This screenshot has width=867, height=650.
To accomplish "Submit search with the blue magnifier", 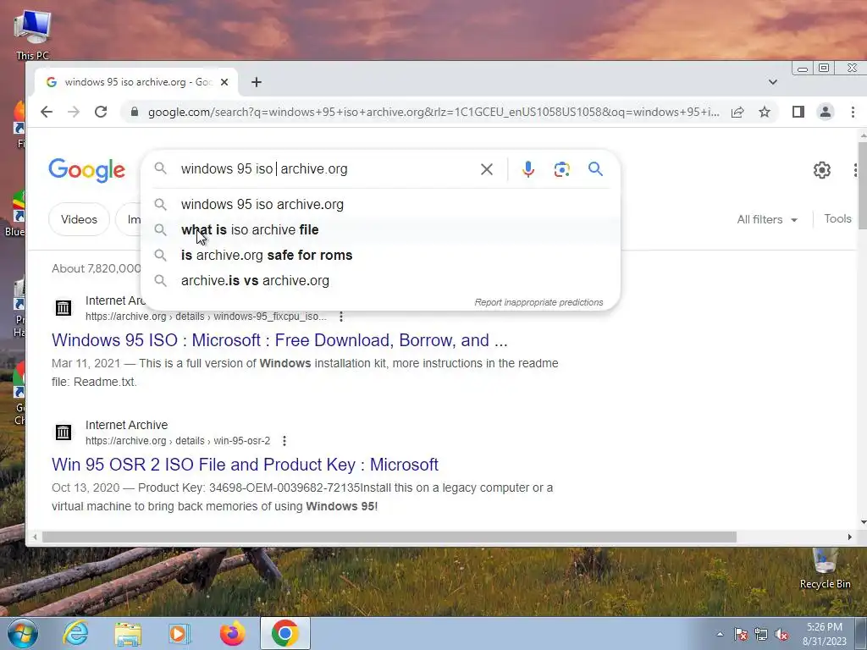I will (595, 169).
